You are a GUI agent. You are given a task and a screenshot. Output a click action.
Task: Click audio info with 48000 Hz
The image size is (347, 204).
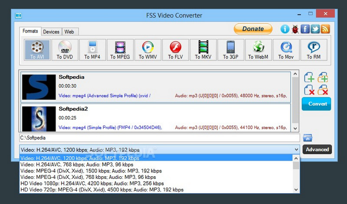pyautogui.click(x=231, y=96)
